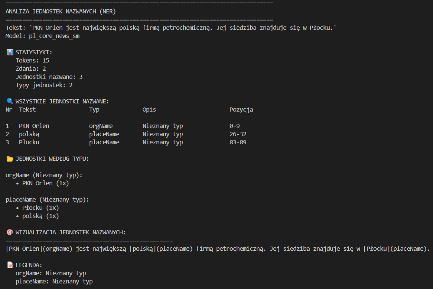Click the 'Tekst' column header
433x289 pixels.
click(x=27, y=109)
